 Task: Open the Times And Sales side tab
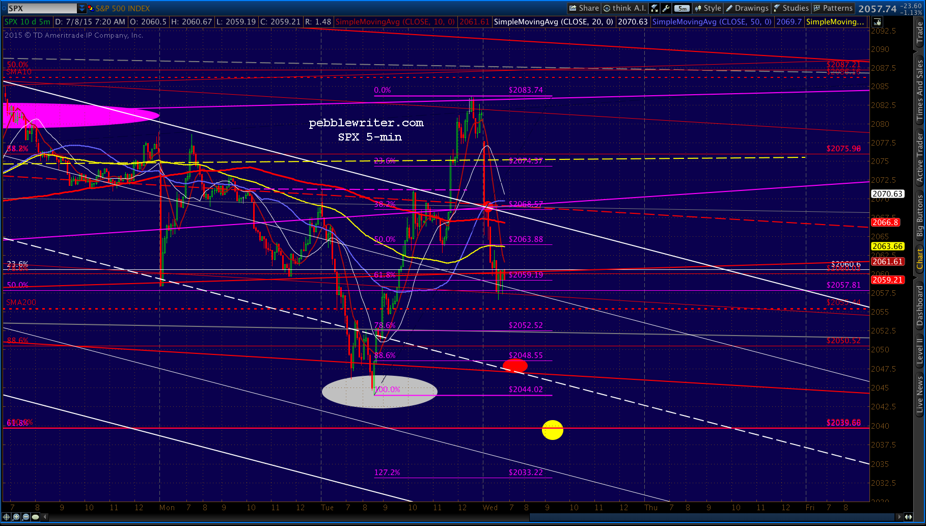pos(920,90)
